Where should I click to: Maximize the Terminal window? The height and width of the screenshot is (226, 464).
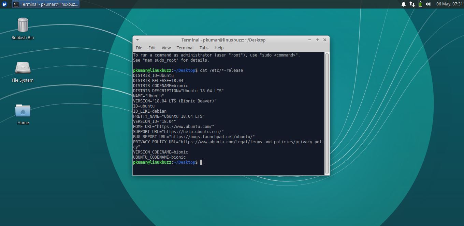[x=317, y=40]
